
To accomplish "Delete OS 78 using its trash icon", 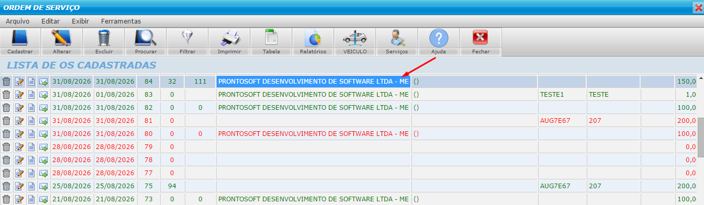I will [6, 160].
